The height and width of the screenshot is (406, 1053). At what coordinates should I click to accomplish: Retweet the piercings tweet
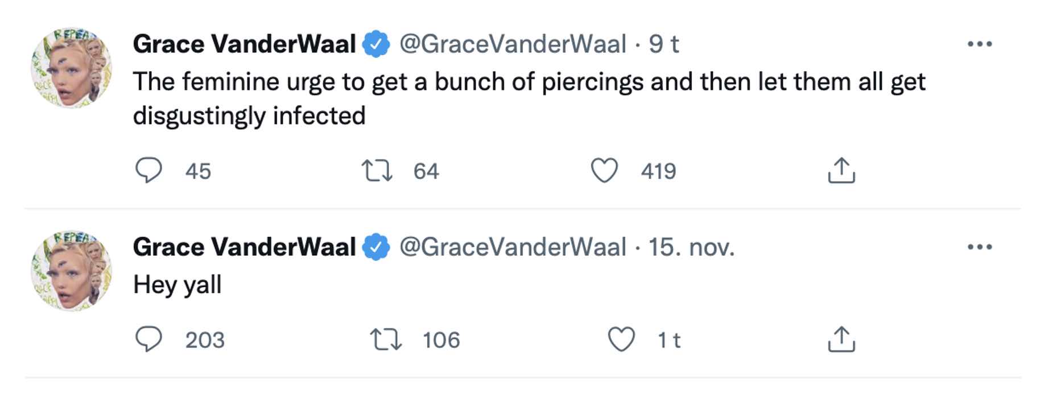tap(377, 171)
